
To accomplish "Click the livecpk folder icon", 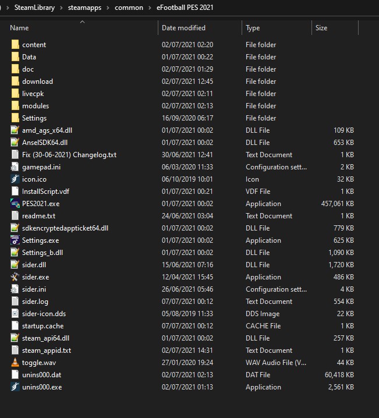I will pos(15,94).
